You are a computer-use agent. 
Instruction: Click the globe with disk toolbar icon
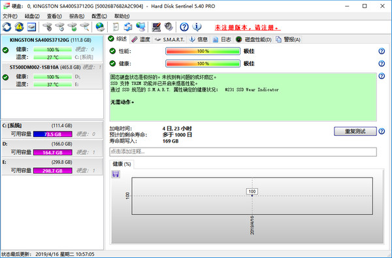click(x=100, y=27)
